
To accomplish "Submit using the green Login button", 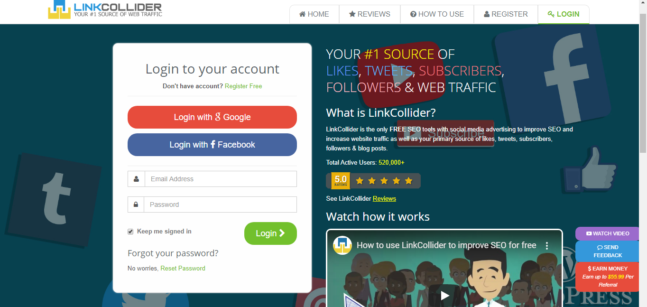I will pyautogui.click(x=270, y=233).
